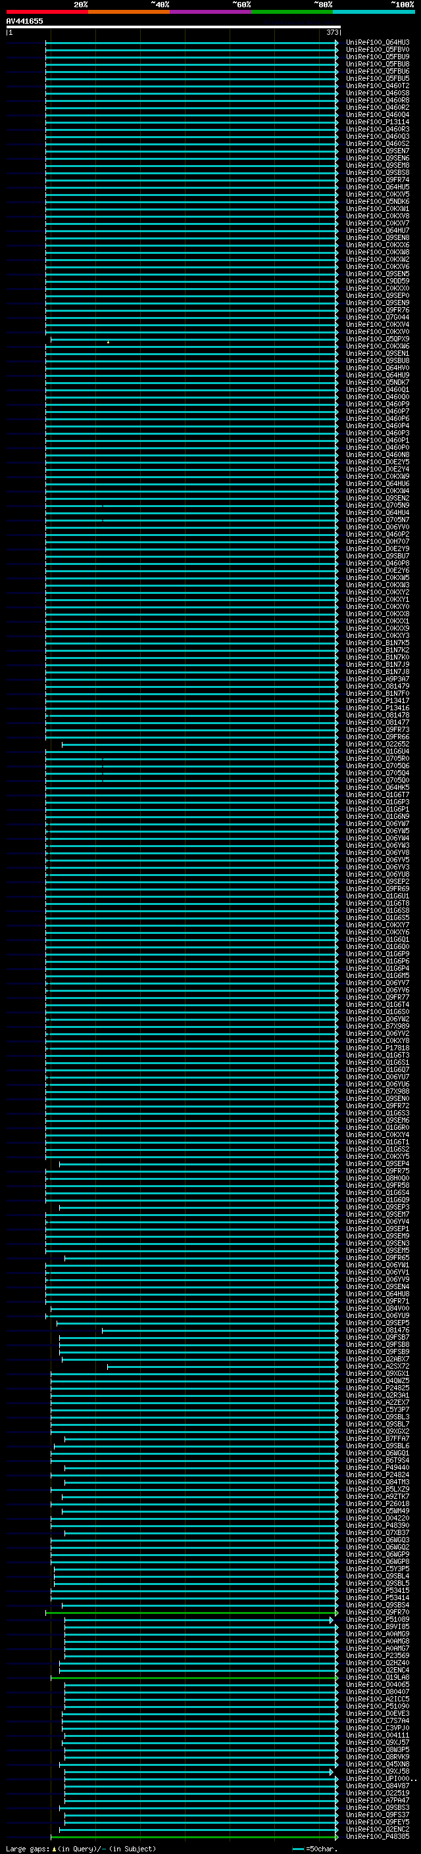This screenshot has height=1854, width=421.
Task: Open hit UniRef100_C7S7A4
Action: click(x=378, y=1722)
